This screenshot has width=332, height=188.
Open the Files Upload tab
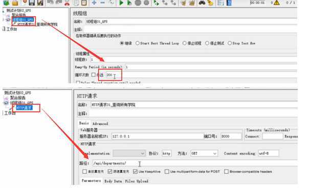137,181
